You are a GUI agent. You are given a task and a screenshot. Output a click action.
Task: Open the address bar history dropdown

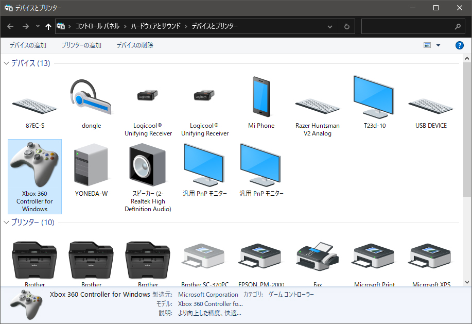pyautogui.click(x=330, y=26)
